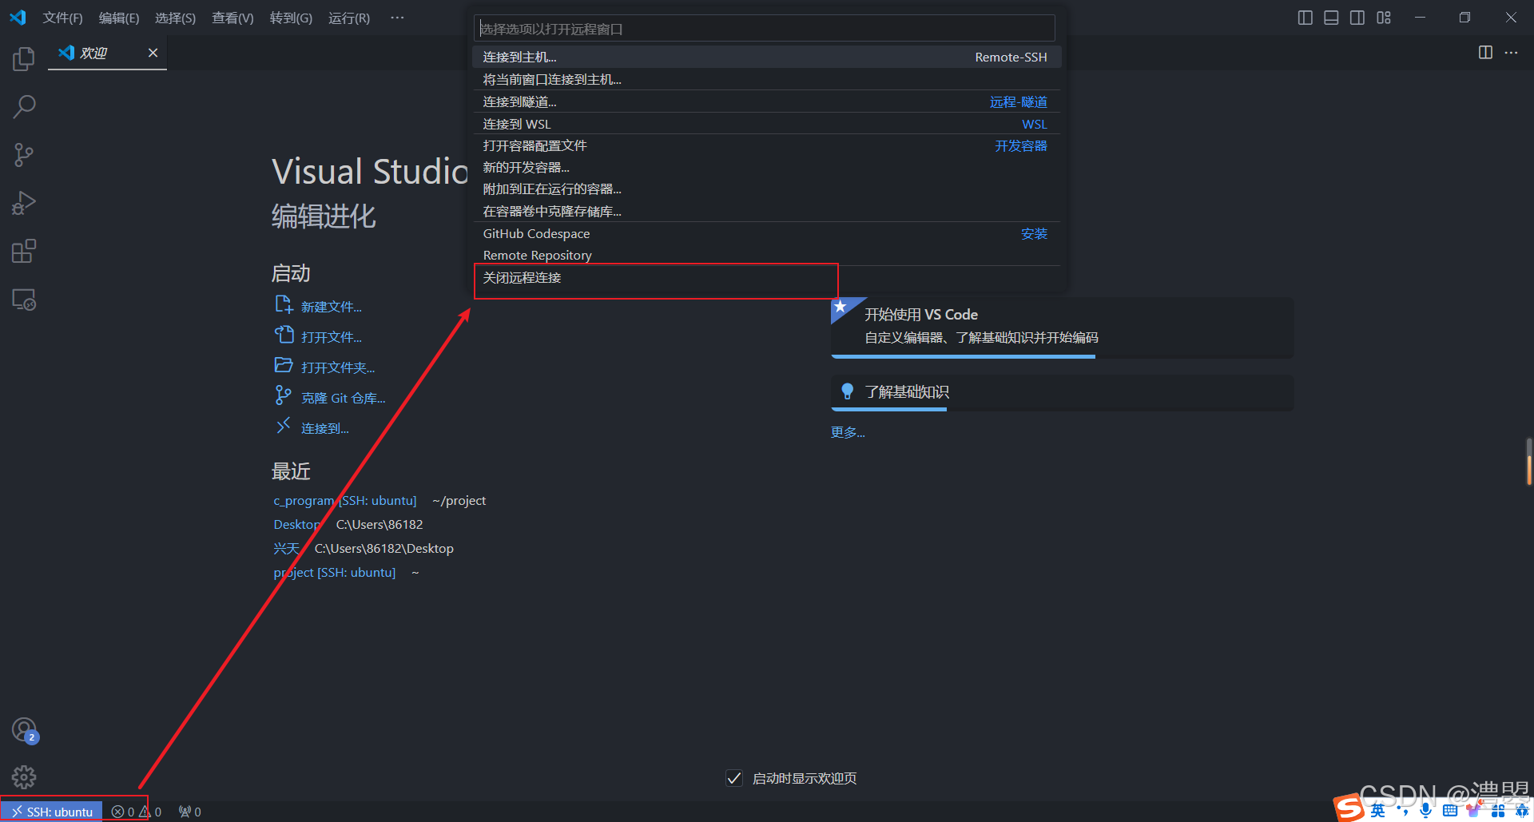The width and height of the screenshot is (1534, 822).
Task: Click Sogou soft keyboard icon
Action: point(1450,811)
